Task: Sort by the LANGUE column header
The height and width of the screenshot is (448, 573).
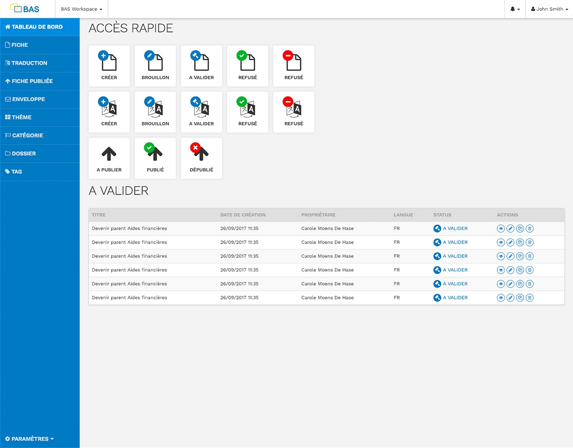Action: tap(403, 215)
